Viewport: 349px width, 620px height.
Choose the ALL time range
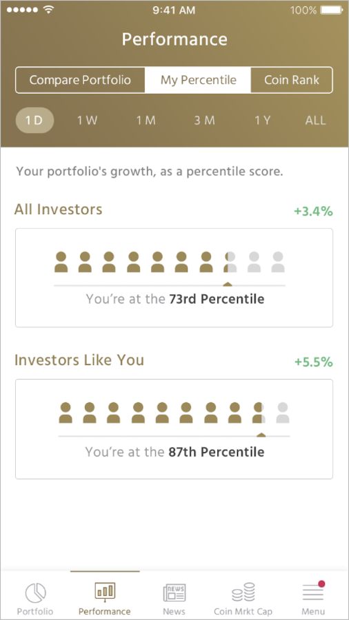[x=315, y=120]
